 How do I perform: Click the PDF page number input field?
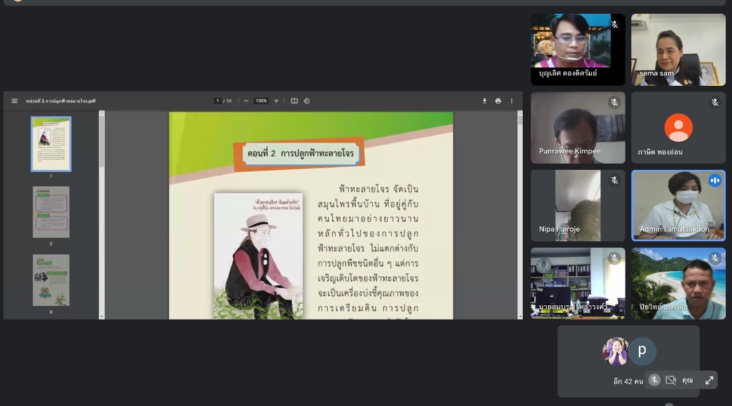[x=218, y=101]
